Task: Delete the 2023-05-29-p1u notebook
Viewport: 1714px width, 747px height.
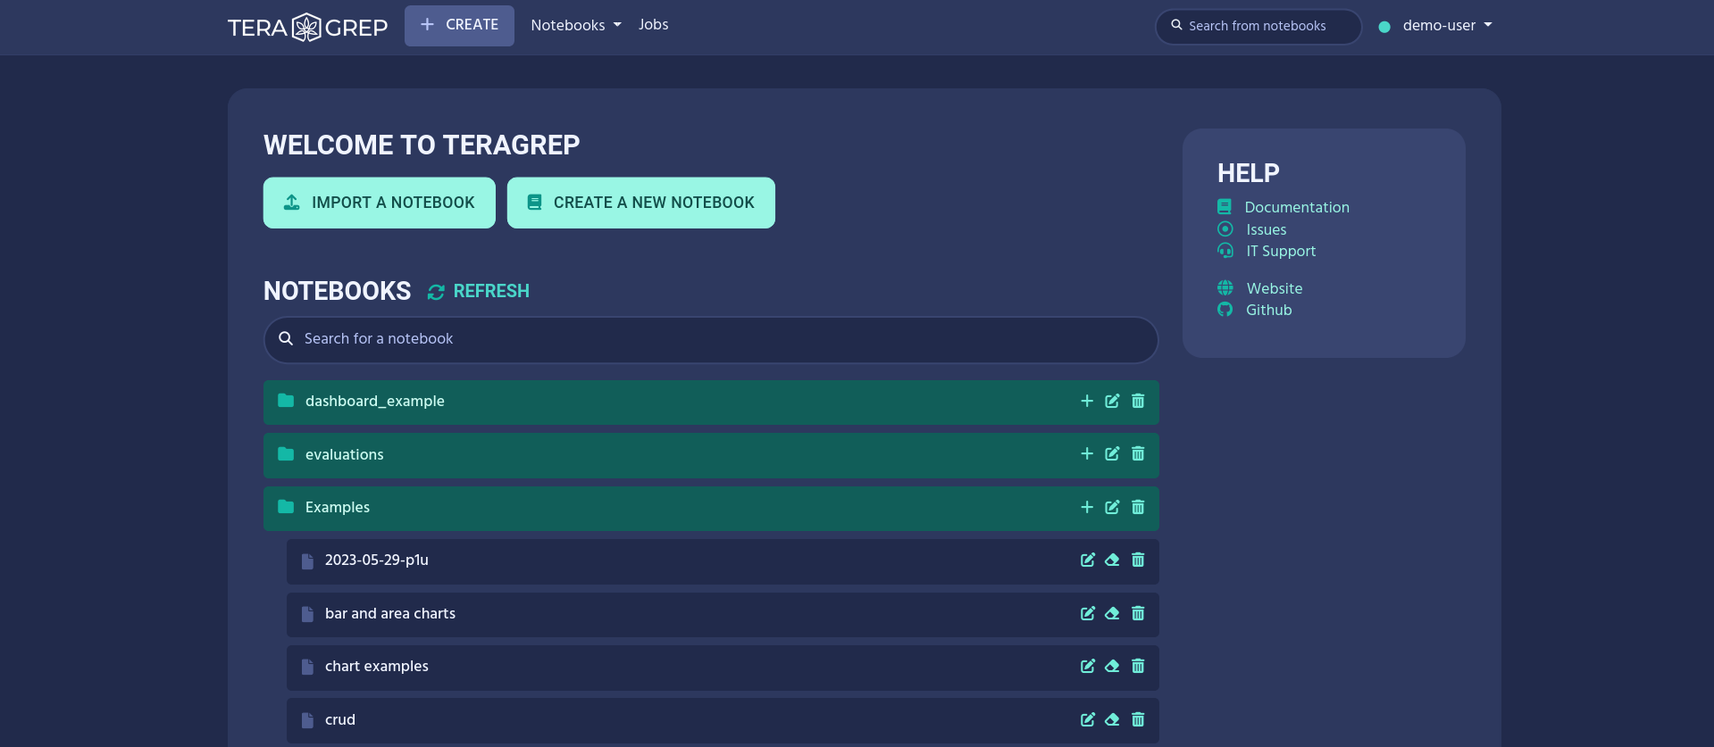Action: coord(1138,560)
